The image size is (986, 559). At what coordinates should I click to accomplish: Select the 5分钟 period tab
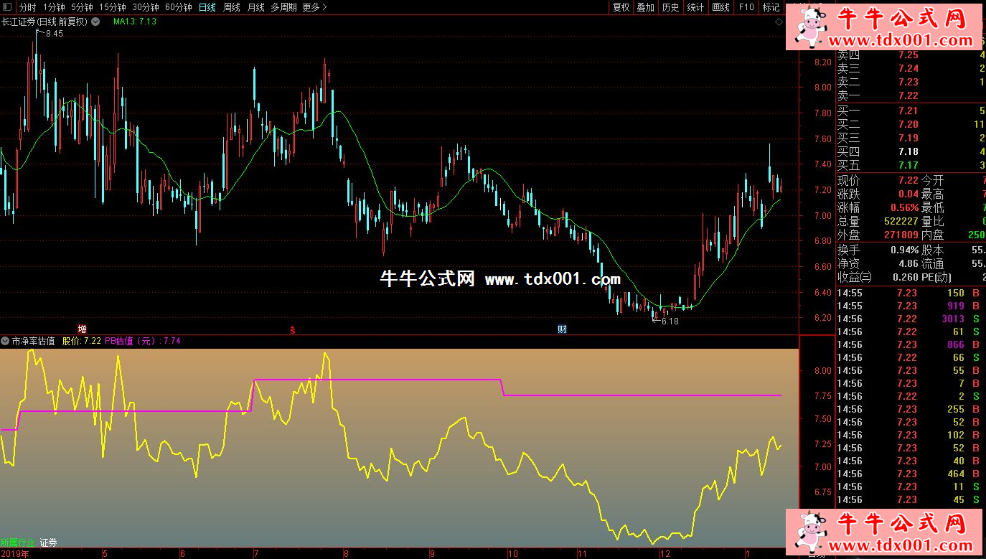[x=82, y=7]
